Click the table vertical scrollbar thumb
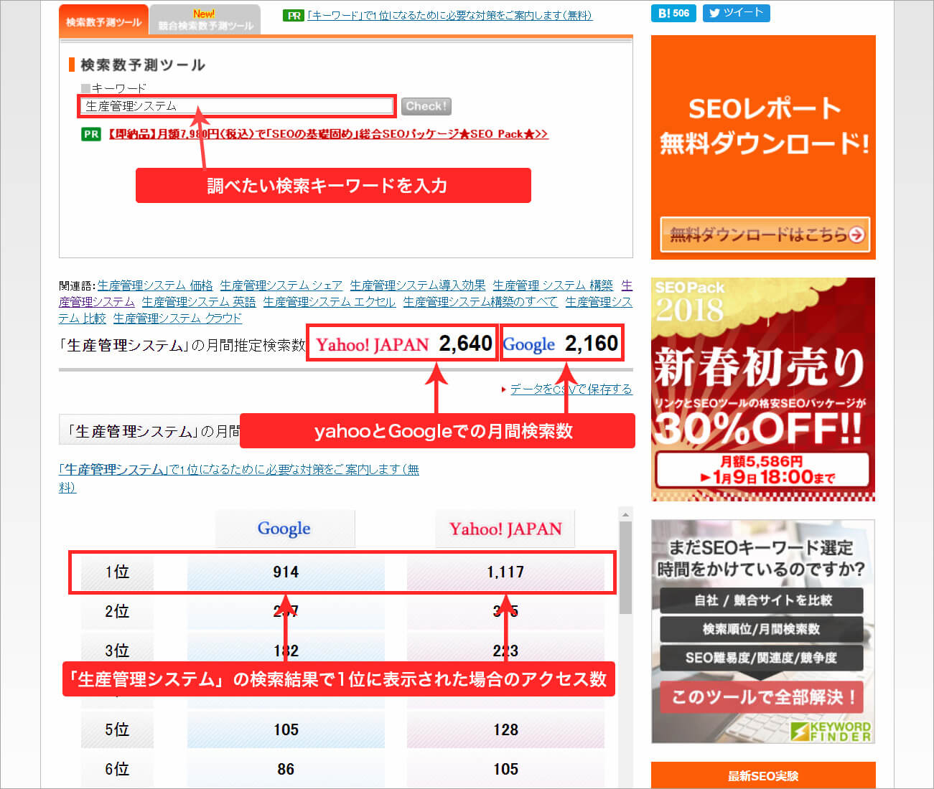Screen dimensions: 934x789 625,567
